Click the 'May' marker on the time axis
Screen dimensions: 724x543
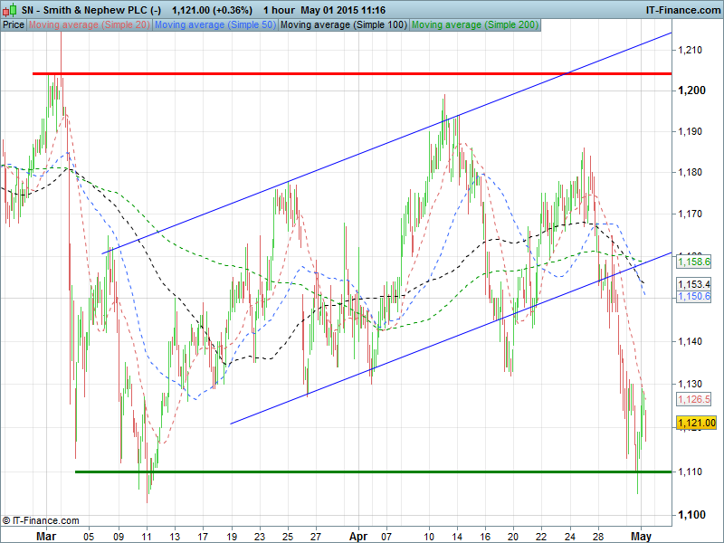tap(640, 535)
